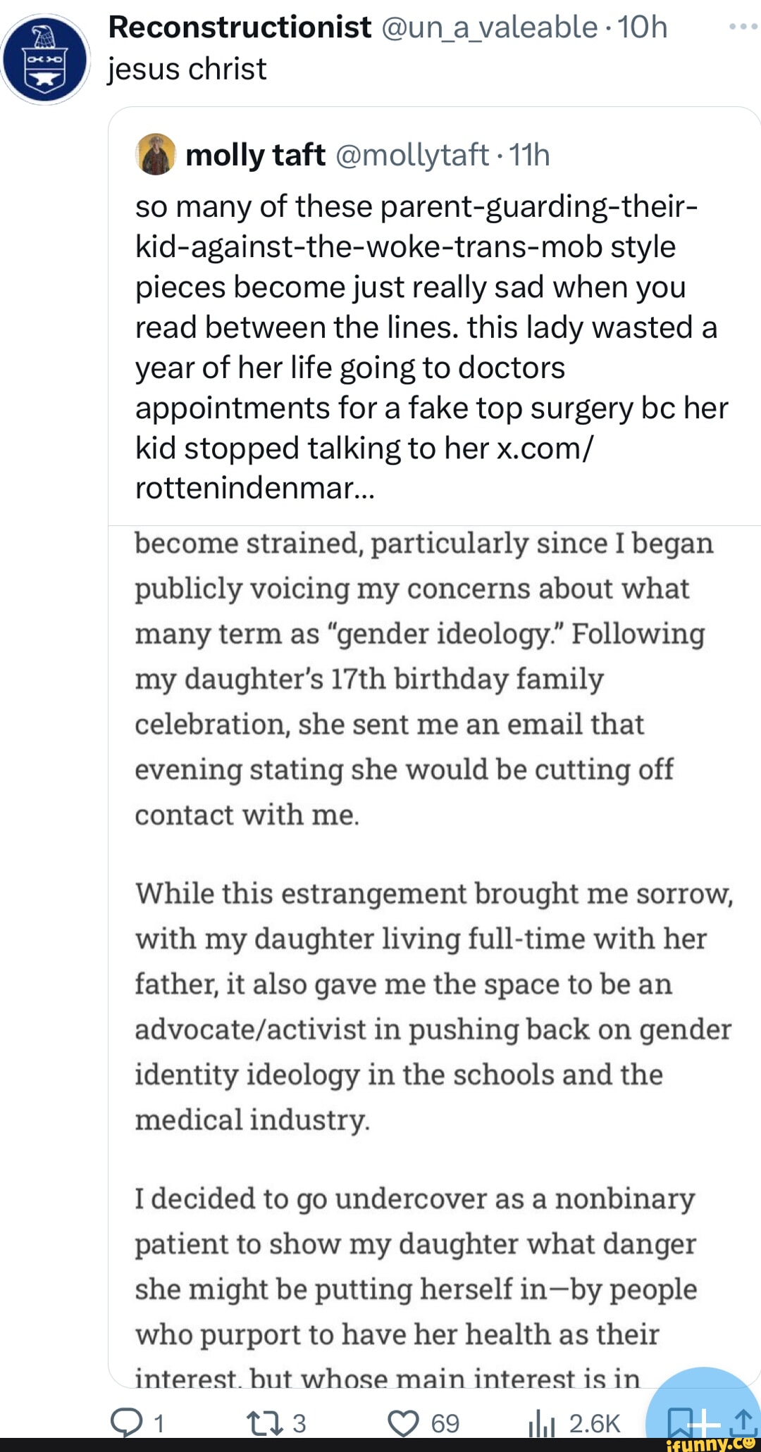View tweet analytics bar chart icon
This screenshot has height=1452, width=761.
[541, 1424]
